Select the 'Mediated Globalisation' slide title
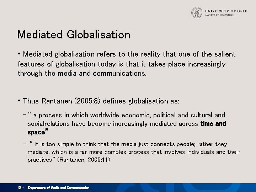This screenshot has height=192, width=256. point(74,34)
